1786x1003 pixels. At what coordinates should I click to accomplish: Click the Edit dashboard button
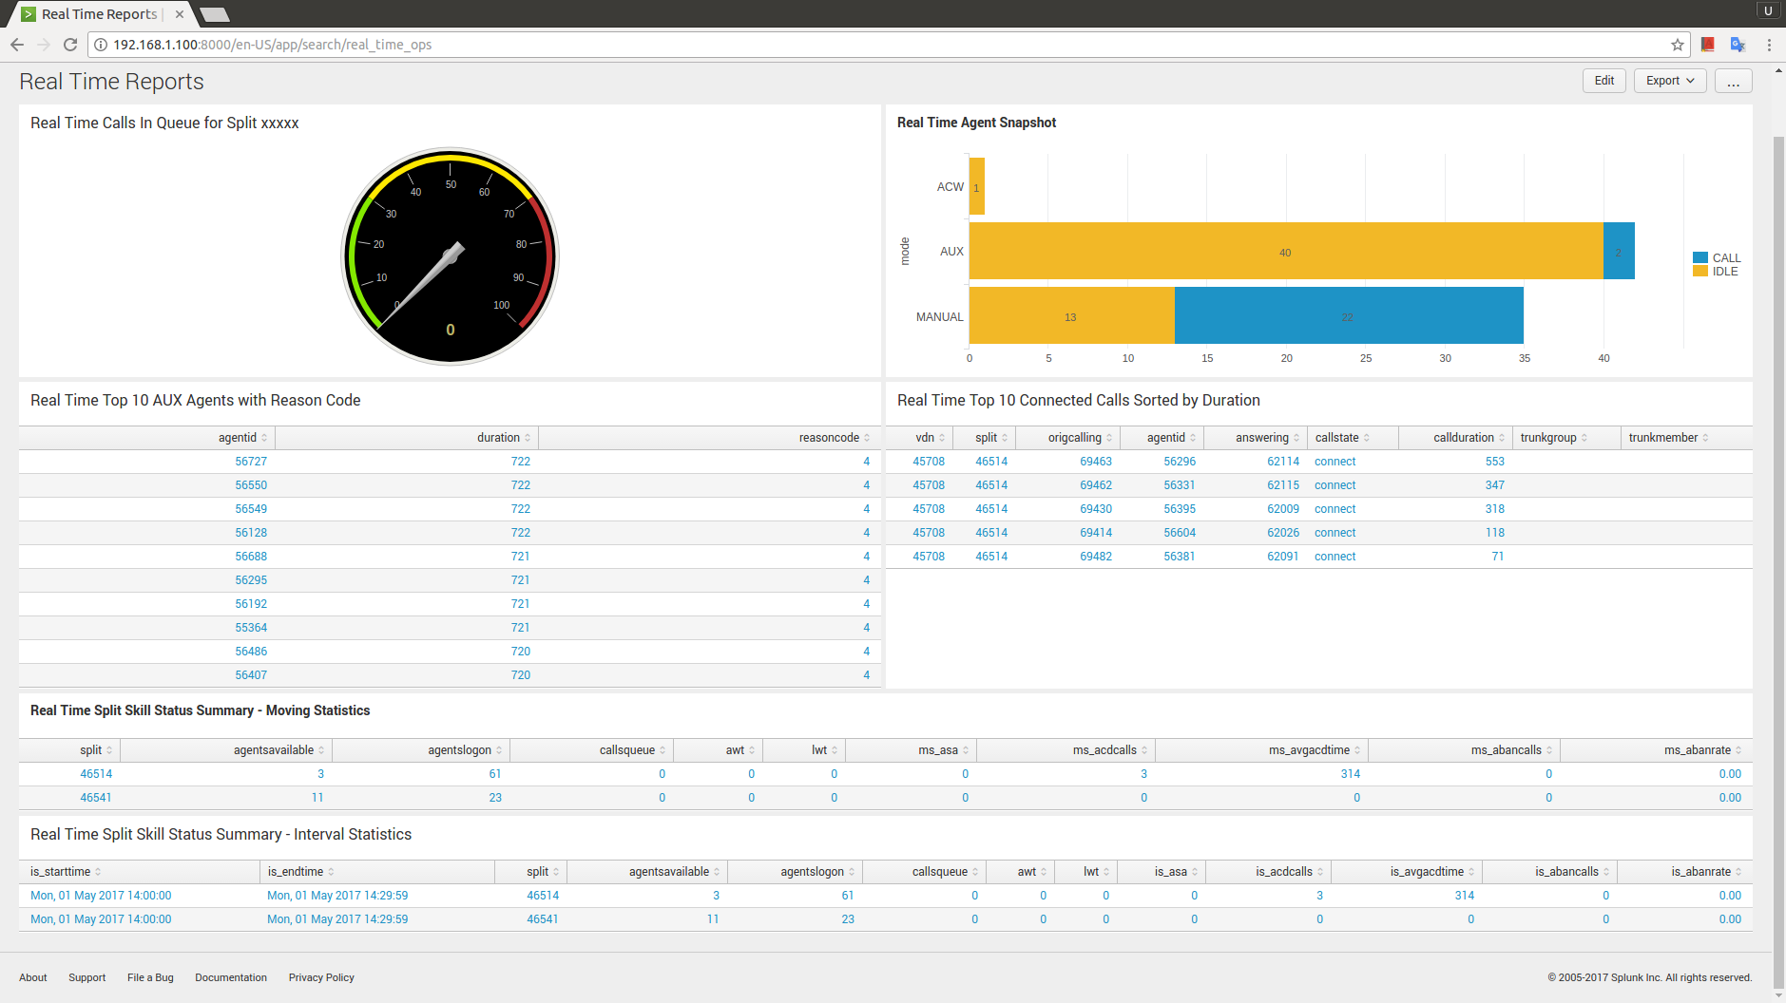pos(1604,81)
